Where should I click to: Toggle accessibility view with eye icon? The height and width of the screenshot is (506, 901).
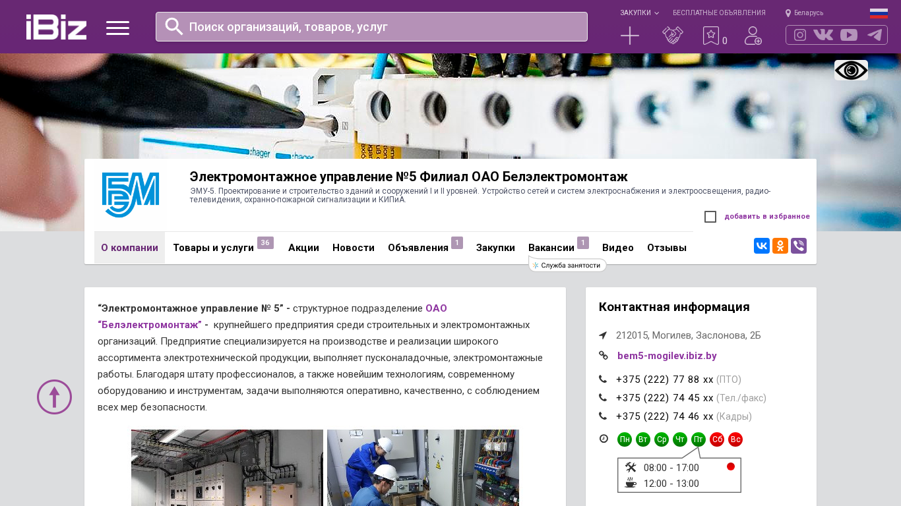851,70
